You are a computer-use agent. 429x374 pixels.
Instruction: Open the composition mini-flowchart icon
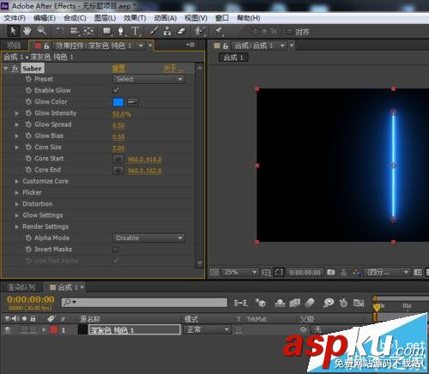tap(241, 303)
